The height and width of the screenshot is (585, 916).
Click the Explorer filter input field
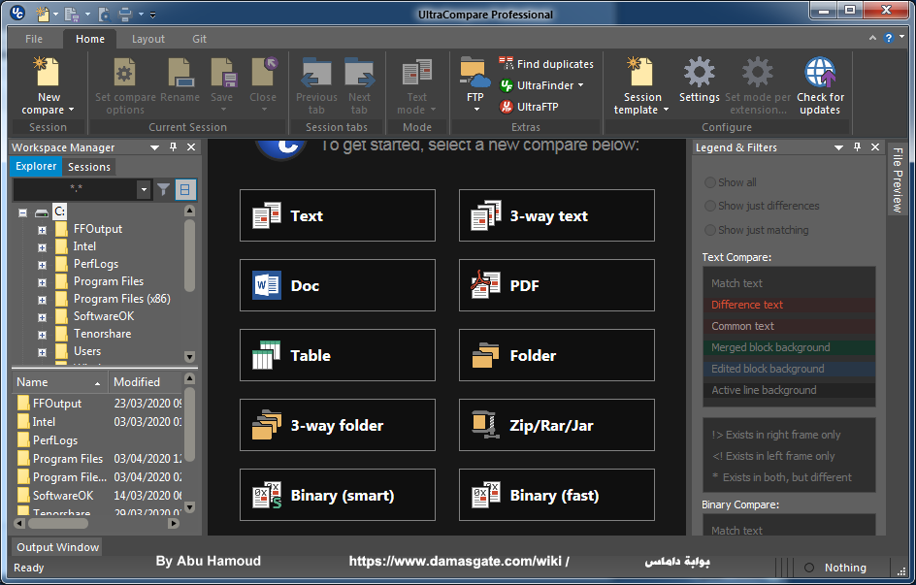(x=76, y=189)
